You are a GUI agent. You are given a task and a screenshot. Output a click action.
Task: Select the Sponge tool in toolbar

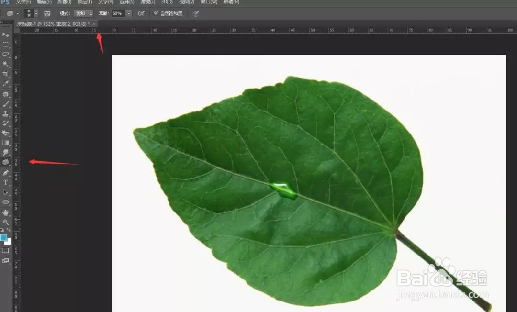pos(6,162)
